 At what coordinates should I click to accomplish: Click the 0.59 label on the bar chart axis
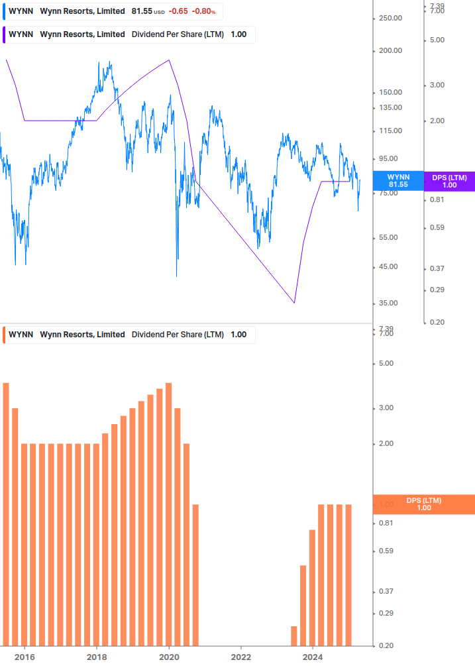pyautogui.click(x=386, y=551)
